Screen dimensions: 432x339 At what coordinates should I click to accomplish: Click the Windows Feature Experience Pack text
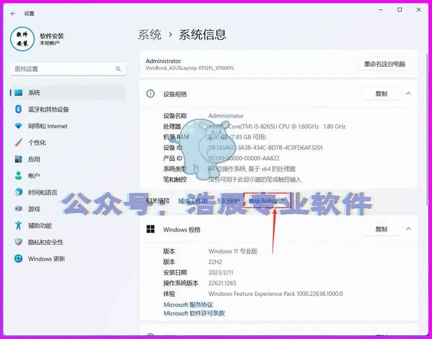[276, 294]
